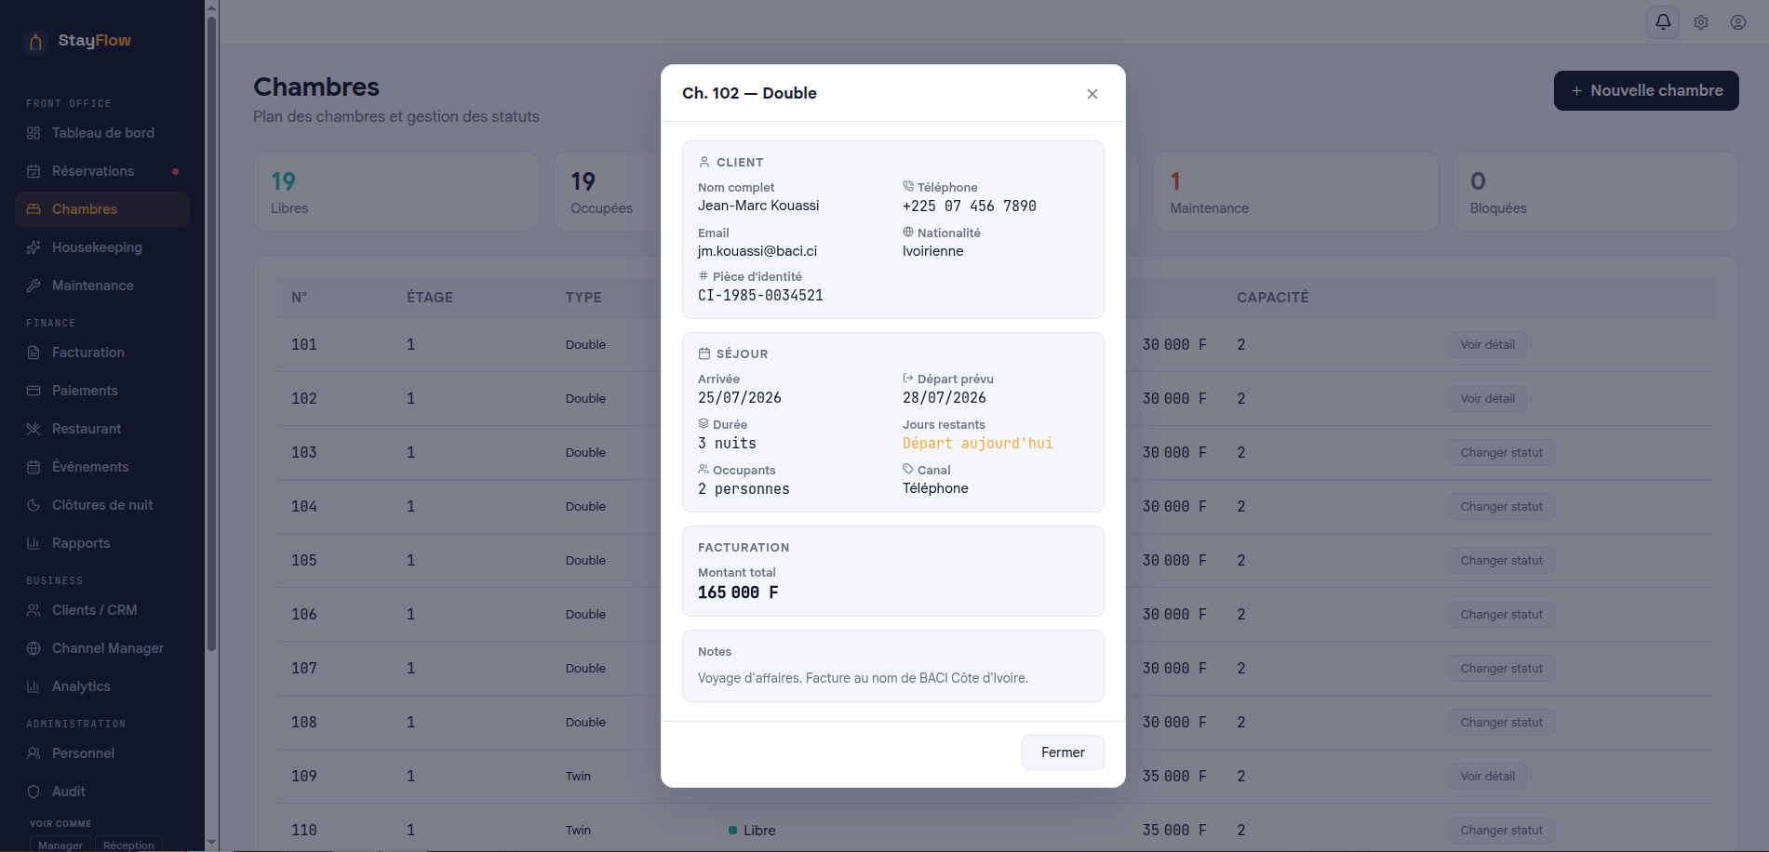
Task: Click the Maintenance wrench icon in sidebar
Action: click(x=34, y=286)
